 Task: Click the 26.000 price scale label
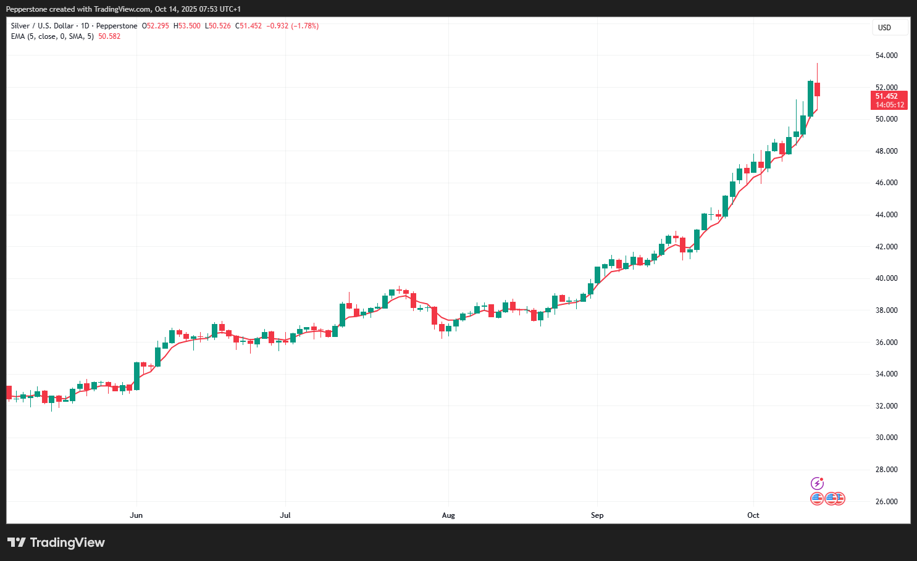tap(886, 501)
